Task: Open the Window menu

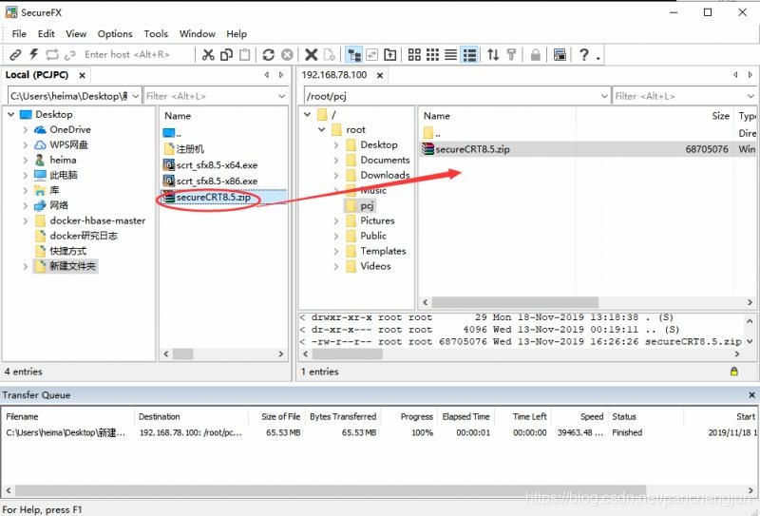Action: 198,34
